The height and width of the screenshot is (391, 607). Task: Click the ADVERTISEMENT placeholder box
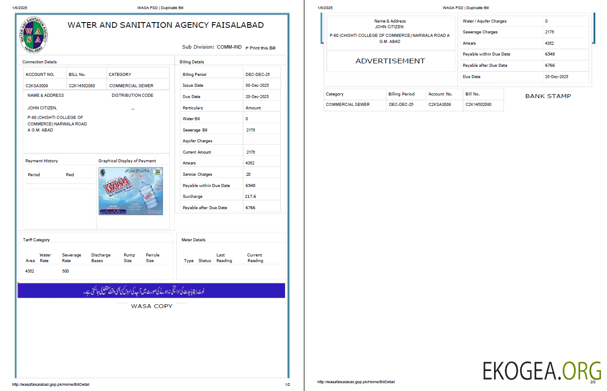pos(390,61)
